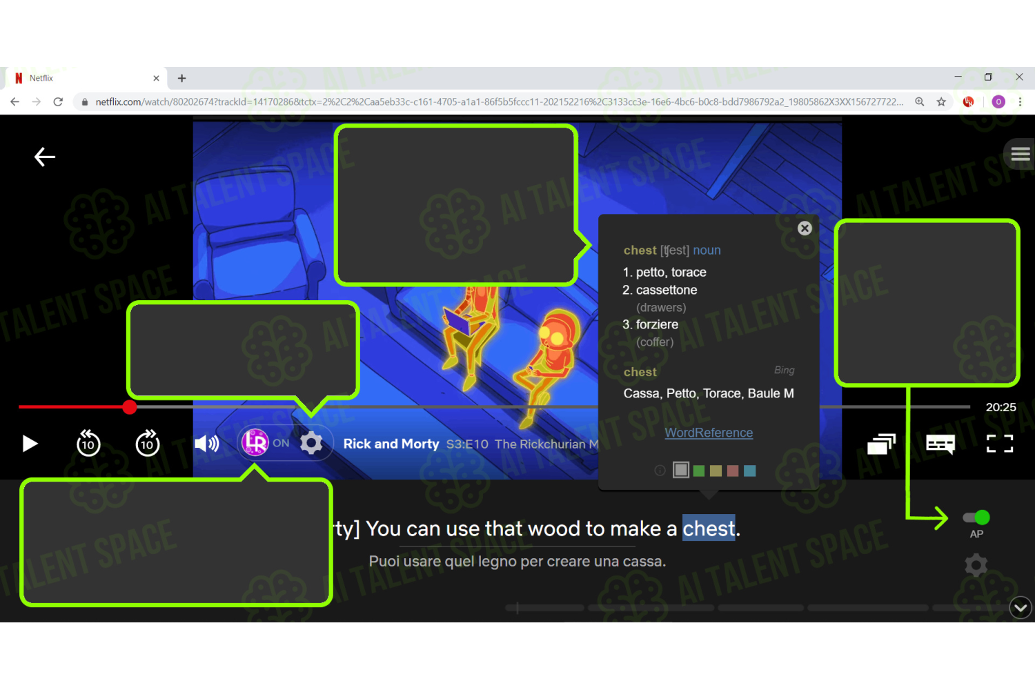Image resolution: width=1035 pixels, height=690 pixels.
Task: Open the audio and subtitles menu icon
Action: [940, 444]
